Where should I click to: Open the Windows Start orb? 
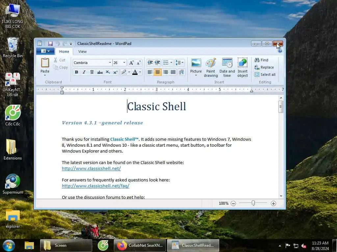pos(8,245)
